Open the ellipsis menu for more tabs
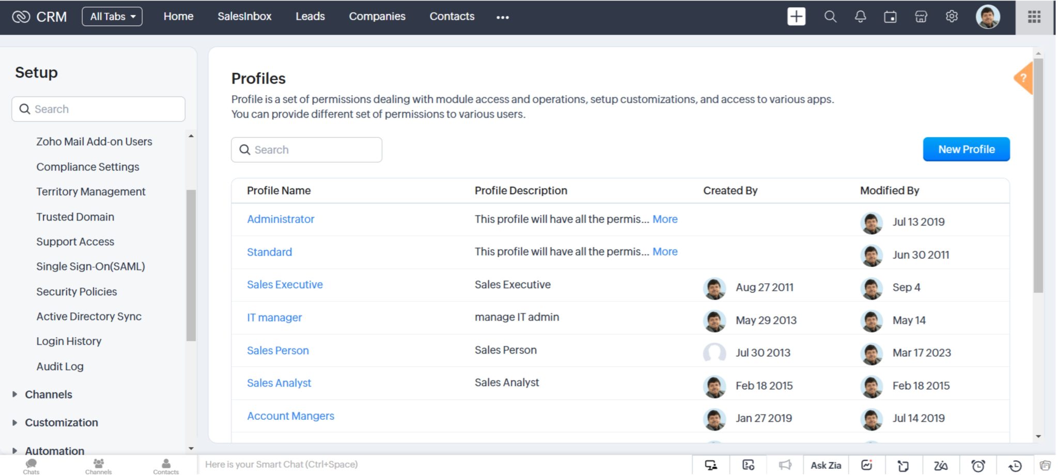The image size is (1058, 475). (502, 17)
